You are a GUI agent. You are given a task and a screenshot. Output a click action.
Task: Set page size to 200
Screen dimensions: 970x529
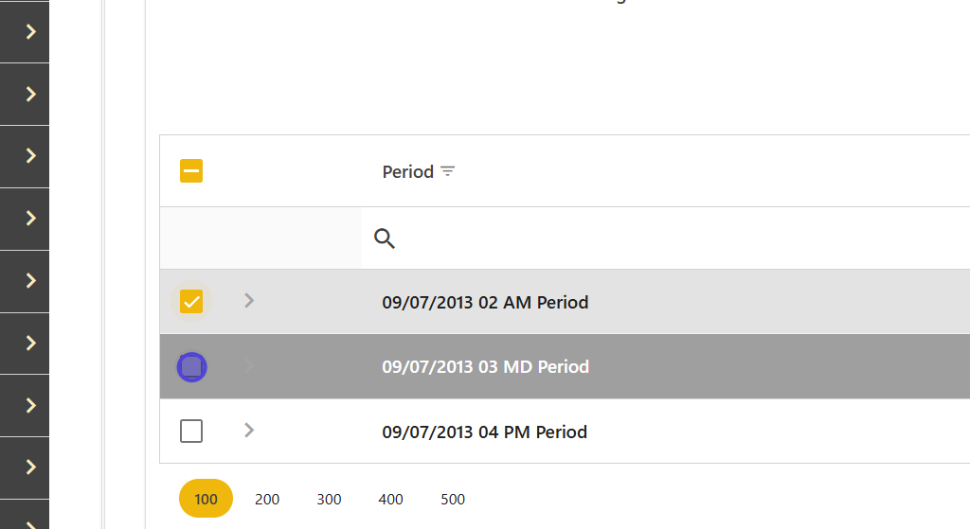coord(267,499)
